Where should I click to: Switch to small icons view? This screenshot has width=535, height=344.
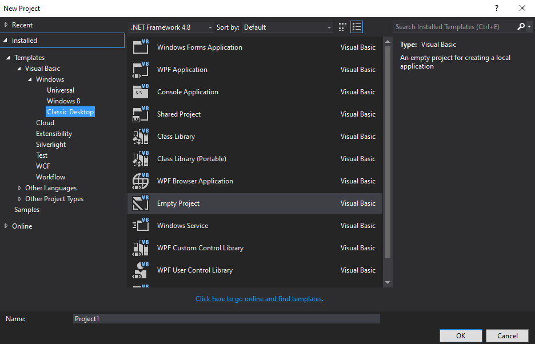342,26
